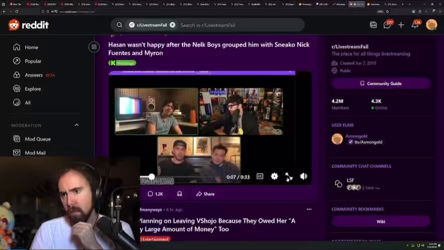Open the advertise icon in Reddit header
Screen dimensions: 444x250
pos(373,25)
